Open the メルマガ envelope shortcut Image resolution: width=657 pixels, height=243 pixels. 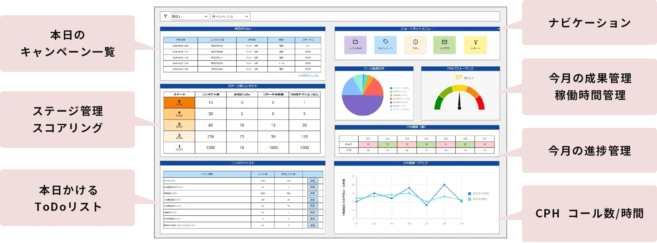tap(444, 45)
